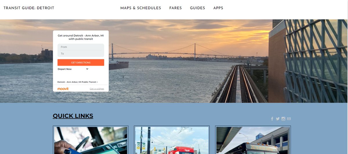Open the Apps menu item

[218, 8]
